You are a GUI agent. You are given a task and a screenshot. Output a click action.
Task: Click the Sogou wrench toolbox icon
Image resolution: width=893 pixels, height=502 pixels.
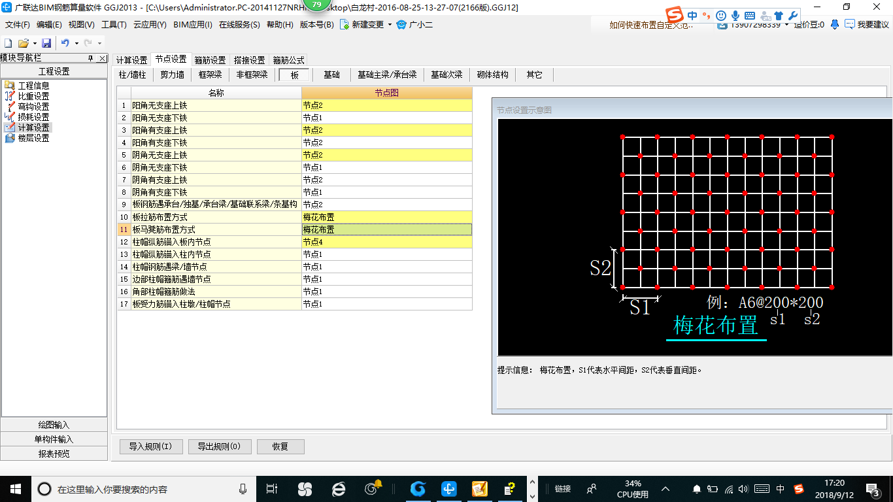coord(794,16)
